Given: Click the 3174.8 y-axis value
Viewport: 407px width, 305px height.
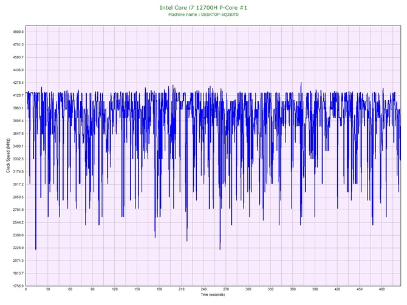Looking at the screenshot, I should (x=18, y=172).
